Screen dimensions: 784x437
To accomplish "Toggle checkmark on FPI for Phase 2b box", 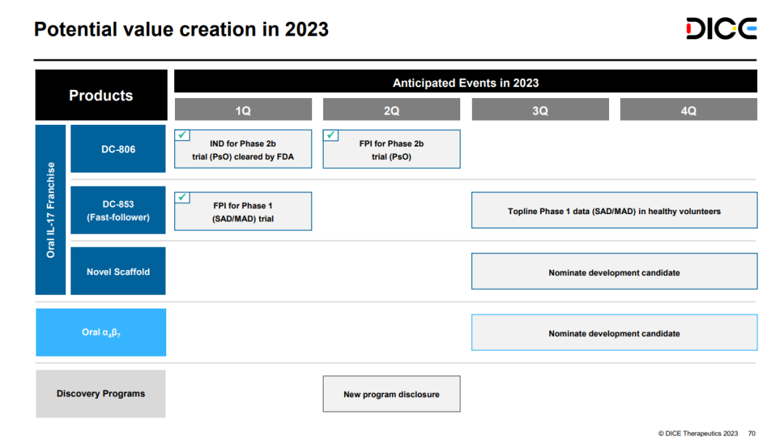I will pos(331,136).
